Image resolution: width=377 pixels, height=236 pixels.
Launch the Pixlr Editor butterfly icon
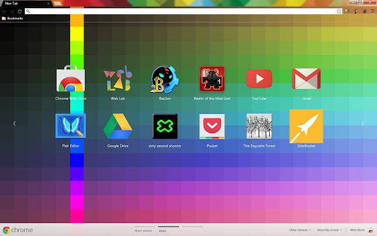coord(71,126)
